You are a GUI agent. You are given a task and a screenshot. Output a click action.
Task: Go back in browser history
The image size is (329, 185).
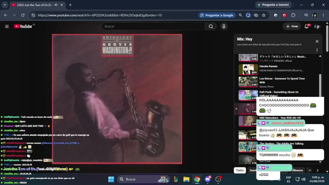coord(6,15)
